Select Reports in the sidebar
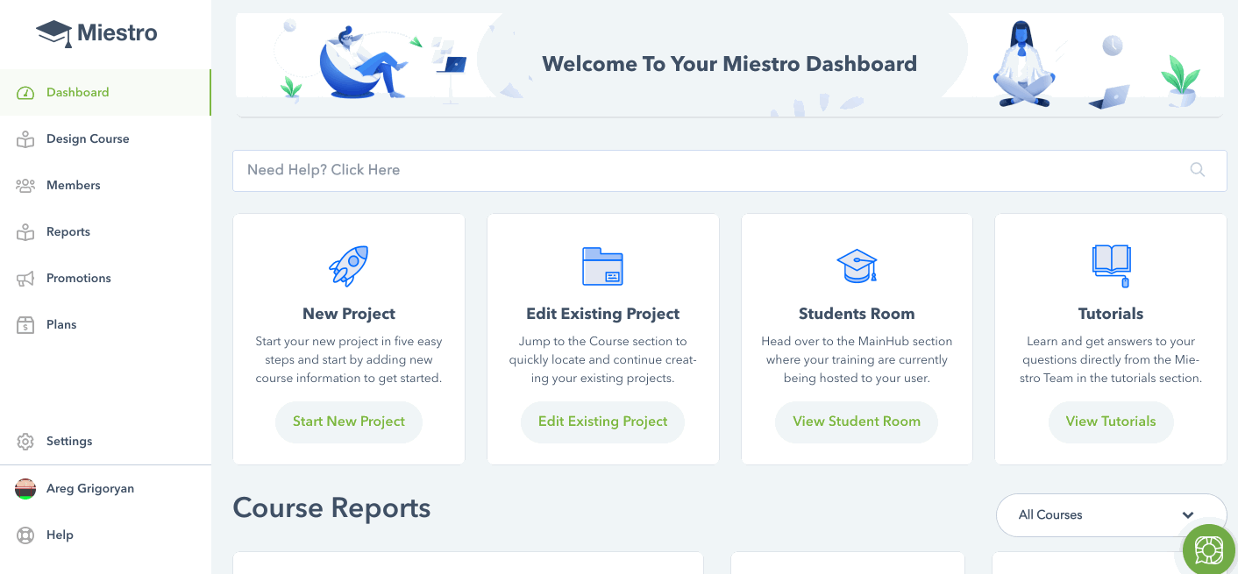1238x574 pixels. click(x=105, y=232)
